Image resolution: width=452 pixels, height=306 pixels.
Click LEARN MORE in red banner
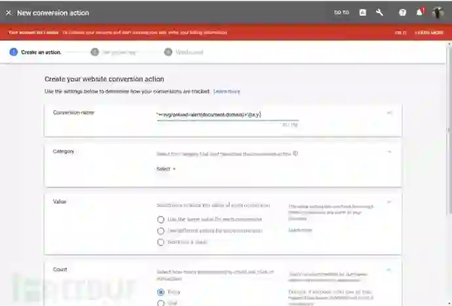coord(429,33)
